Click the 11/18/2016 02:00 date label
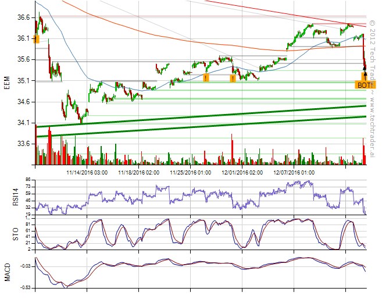This screenshot has width=382, height=299. [138, 172]
